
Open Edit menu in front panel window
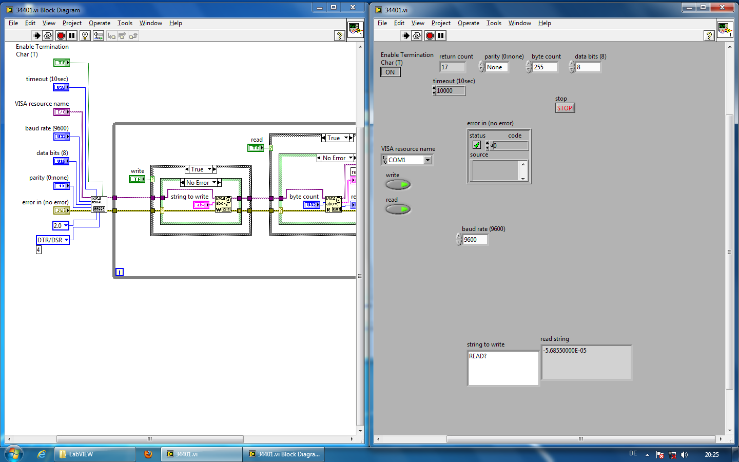[399, 23]
